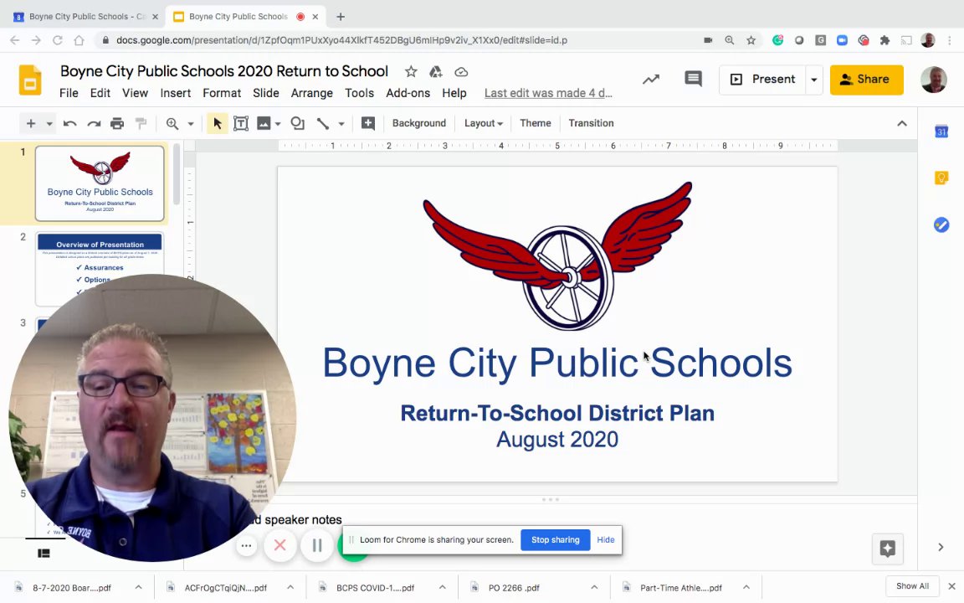Redo the last action

point(94,124)
